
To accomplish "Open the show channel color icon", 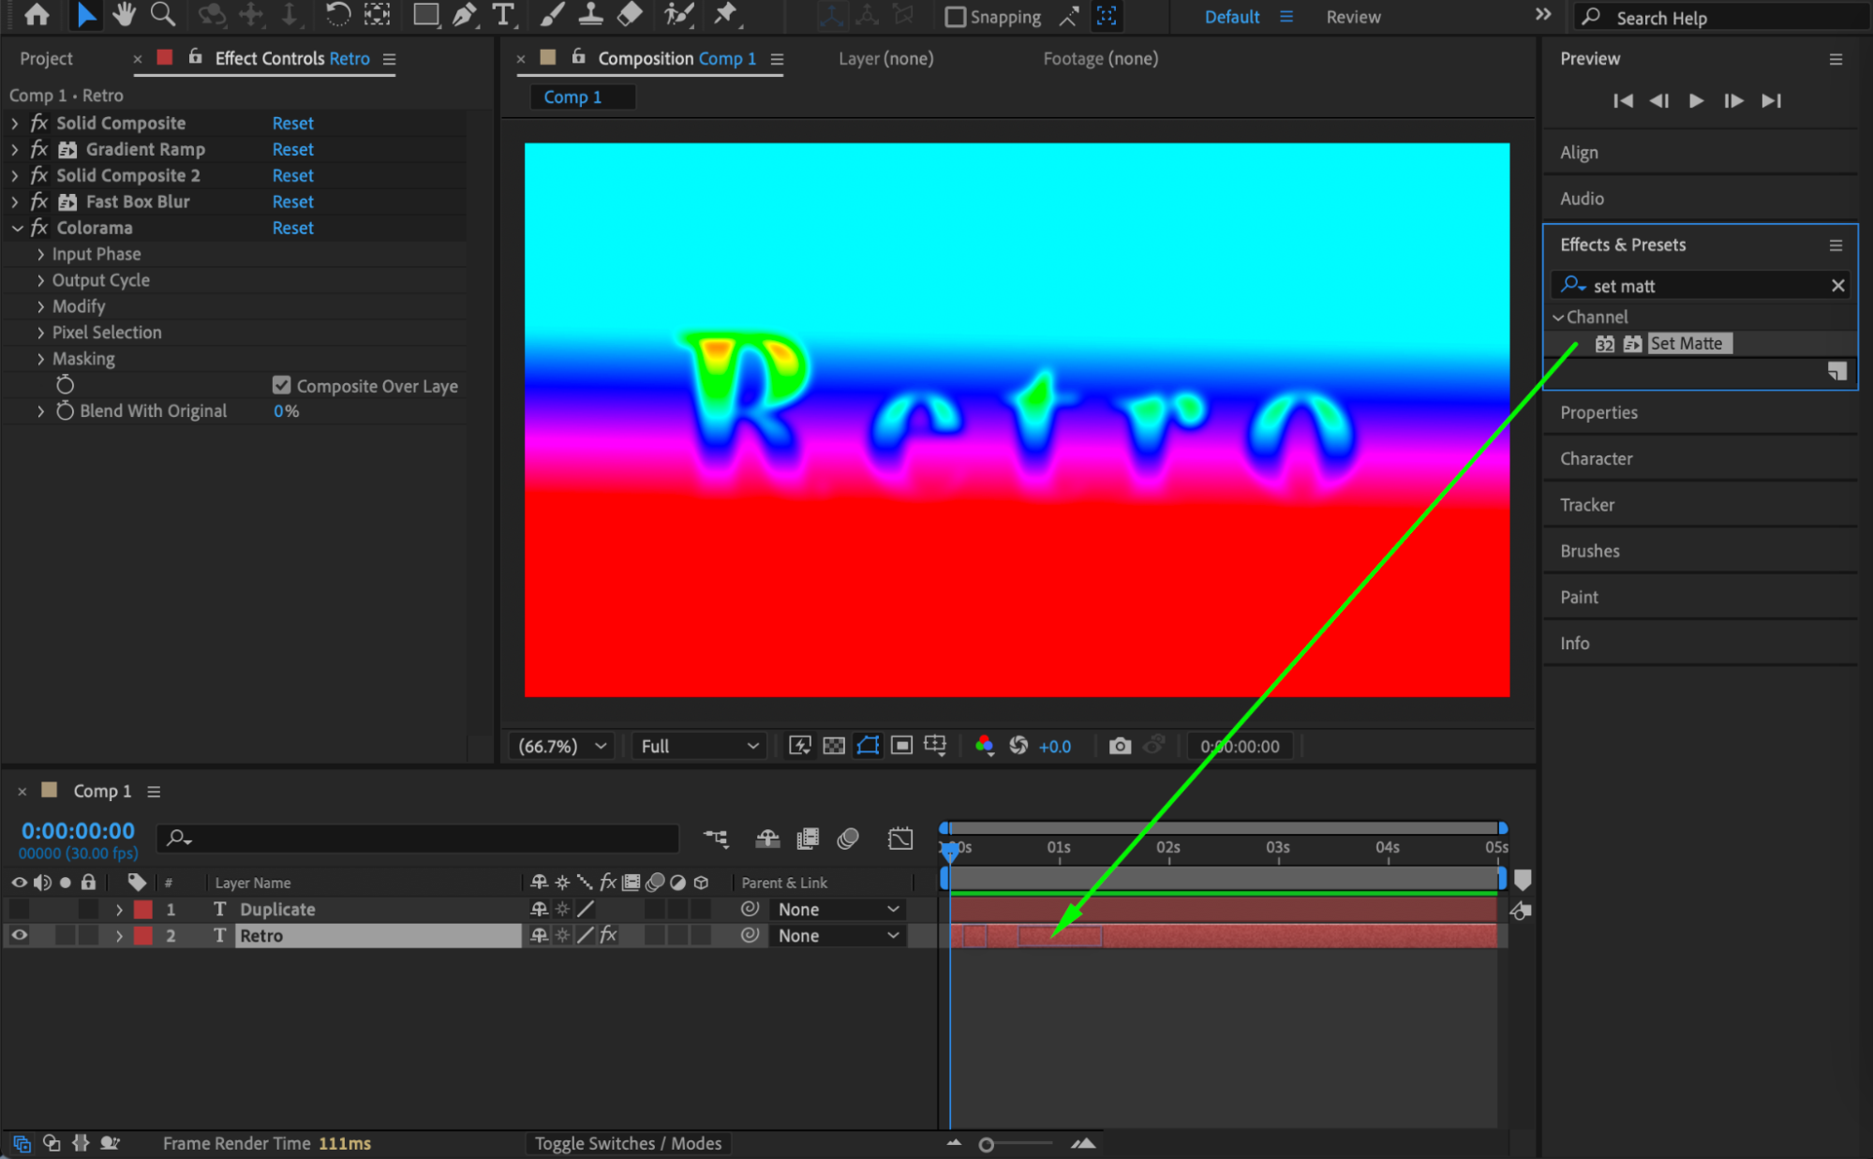I will click(x=984, y=746).
